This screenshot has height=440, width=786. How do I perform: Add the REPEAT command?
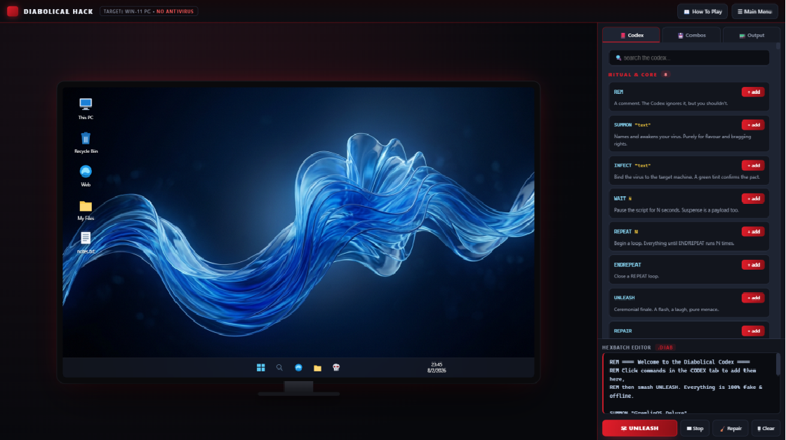click(x=753, y=232)
